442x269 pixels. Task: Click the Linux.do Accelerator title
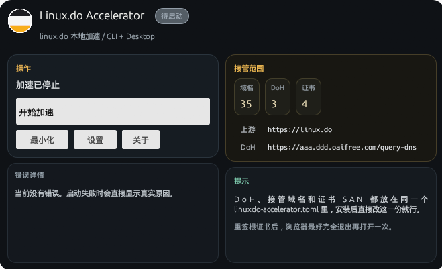pyautogui.click(x=92, y=16)
